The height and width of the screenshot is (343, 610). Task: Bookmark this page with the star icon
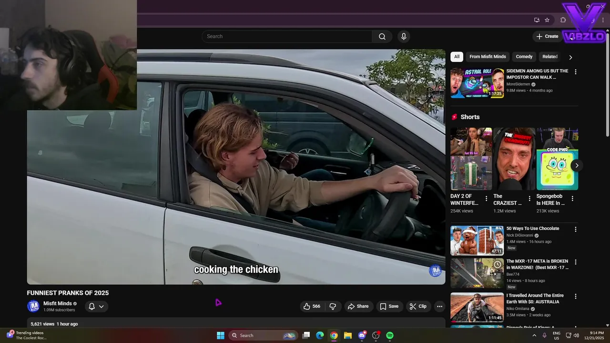click(x=547, y=20)
